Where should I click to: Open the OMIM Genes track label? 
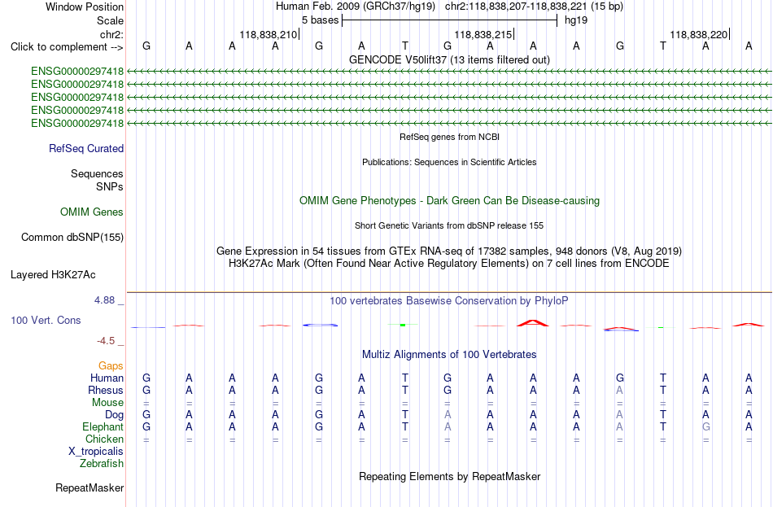(92, 212)
